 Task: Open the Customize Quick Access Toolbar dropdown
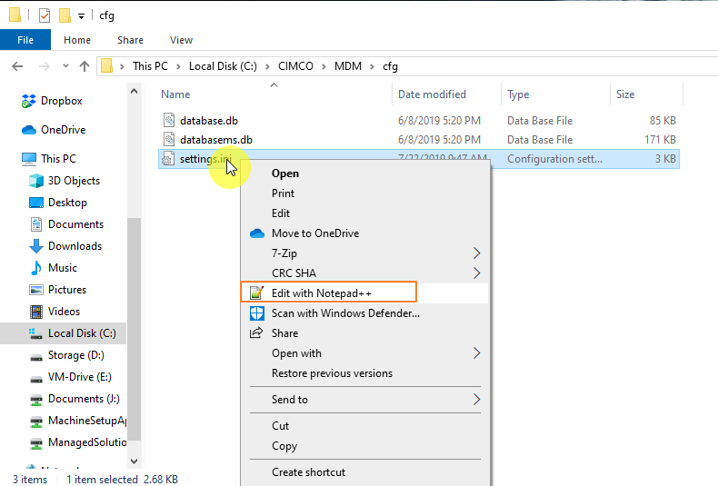coord(81,16)
